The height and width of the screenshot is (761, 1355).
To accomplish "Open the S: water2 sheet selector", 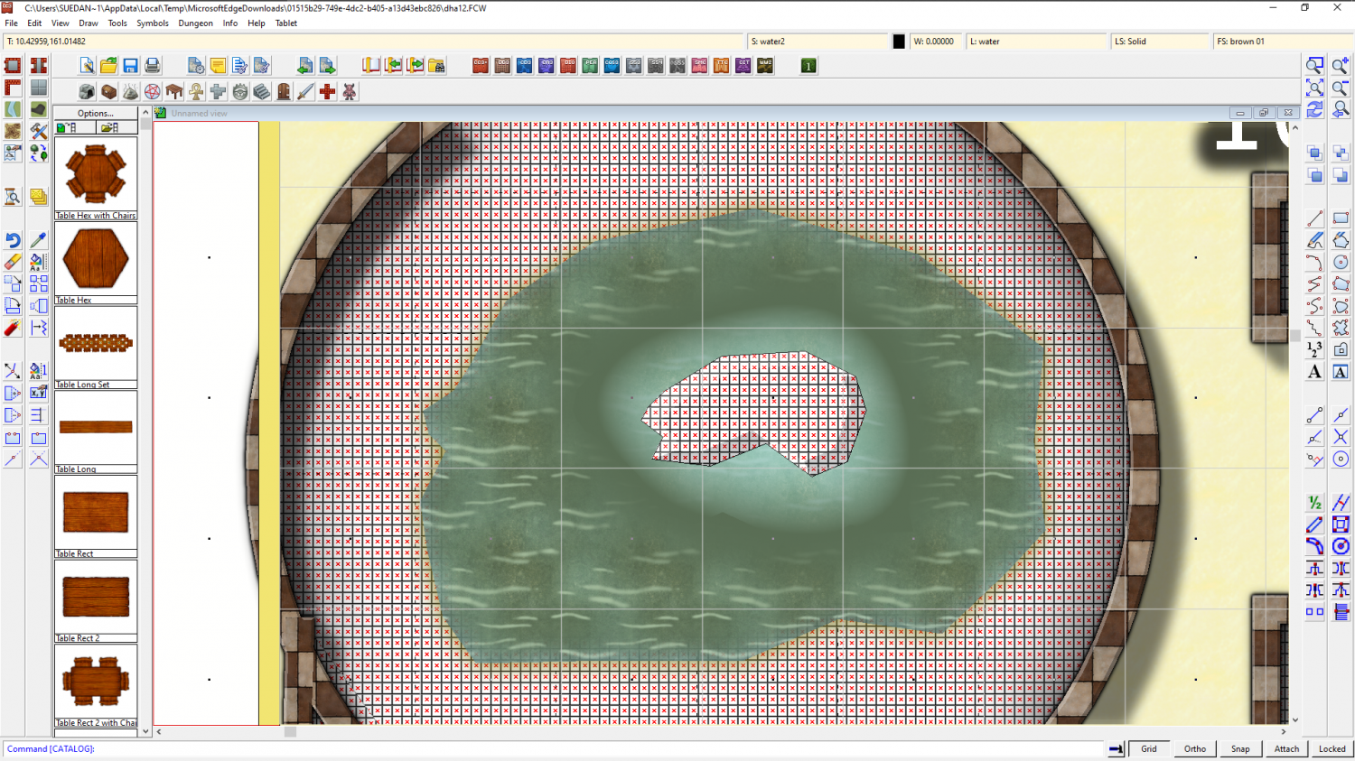I will point(818,42).
